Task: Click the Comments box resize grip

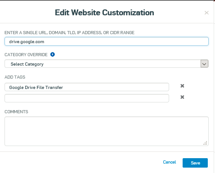Action: [205, 143]
